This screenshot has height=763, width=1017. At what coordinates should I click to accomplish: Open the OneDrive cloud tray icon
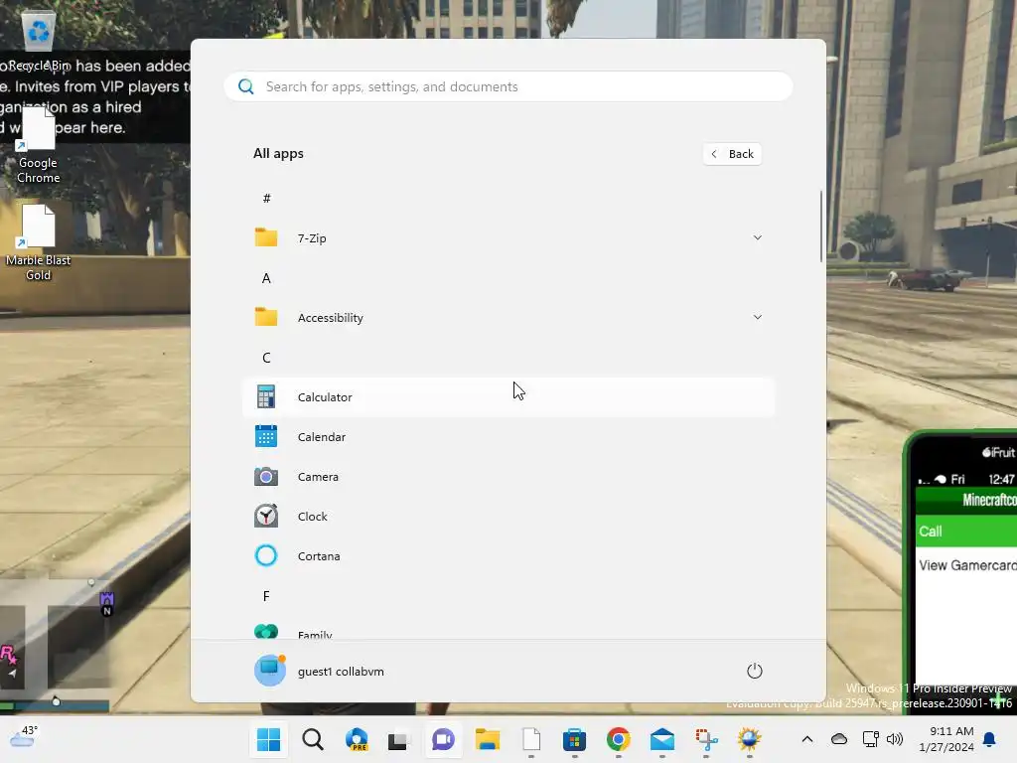coord(839,739)
